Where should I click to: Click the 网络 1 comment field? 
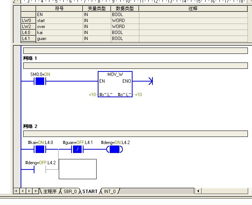click(x=135, y=65)
